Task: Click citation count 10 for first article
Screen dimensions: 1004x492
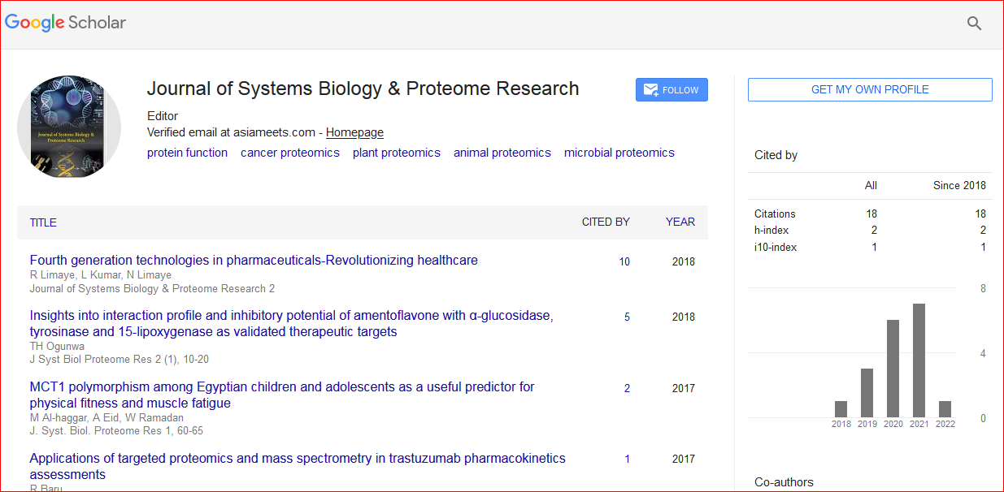Action: coord(624,261)
